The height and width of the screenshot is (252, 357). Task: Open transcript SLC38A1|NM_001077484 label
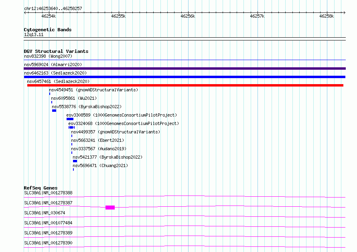click(48, 223)
